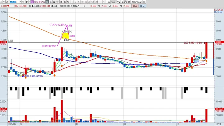224x126 pixels.
Task: Select the 10 interval button
Action: click(82, 2)
